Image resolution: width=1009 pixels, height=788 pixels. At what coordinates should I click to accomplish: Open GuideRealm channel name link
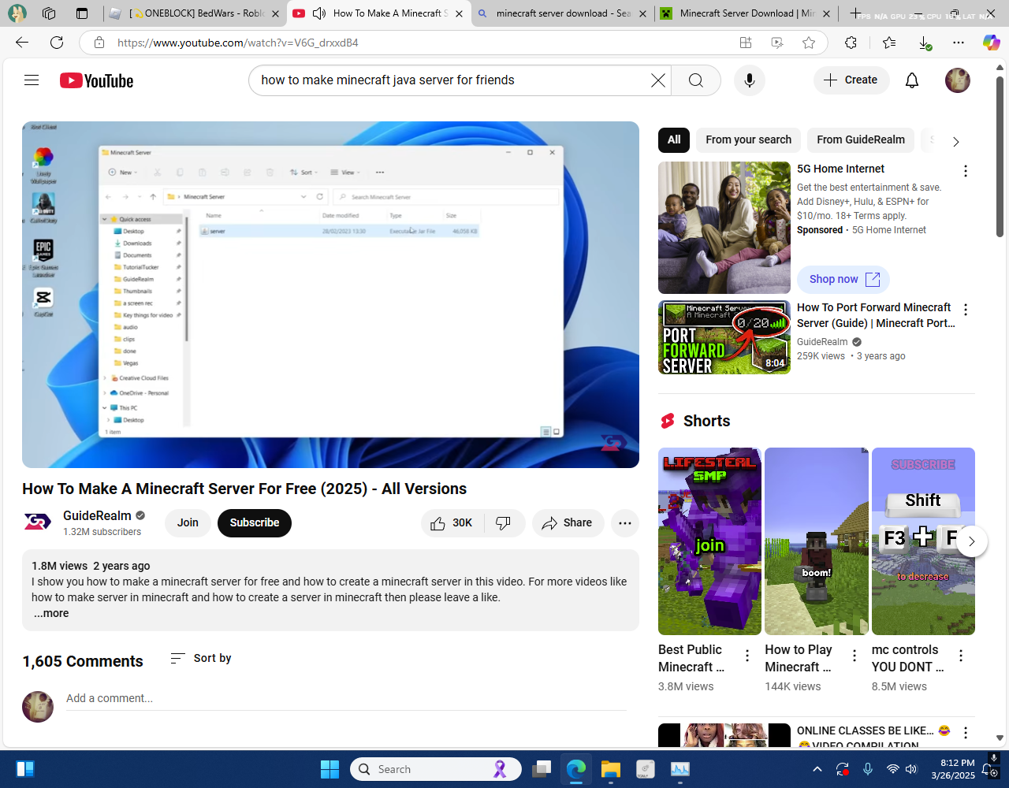[97, 515]
